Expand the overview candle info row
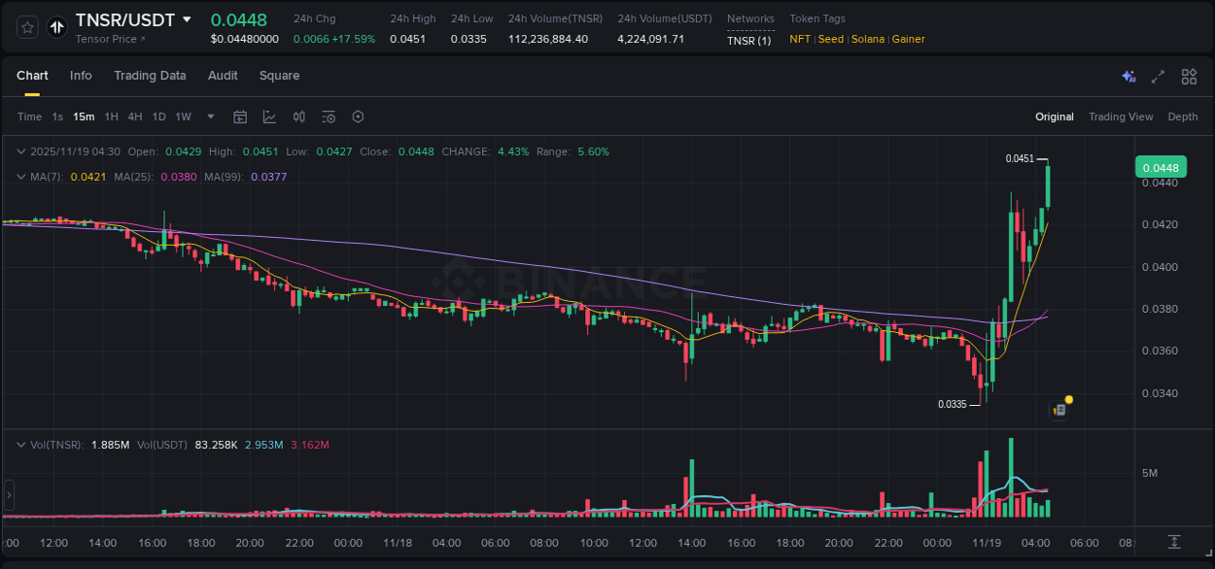The height and width of the screenshot is (569, 1215). (x=21, y=151)
